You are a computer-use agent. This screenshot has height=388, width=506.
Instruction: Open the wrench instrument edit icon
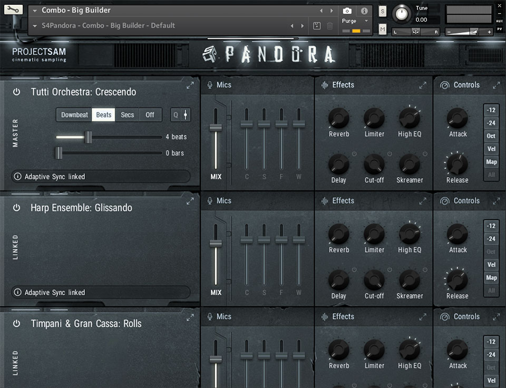(13, 9)
